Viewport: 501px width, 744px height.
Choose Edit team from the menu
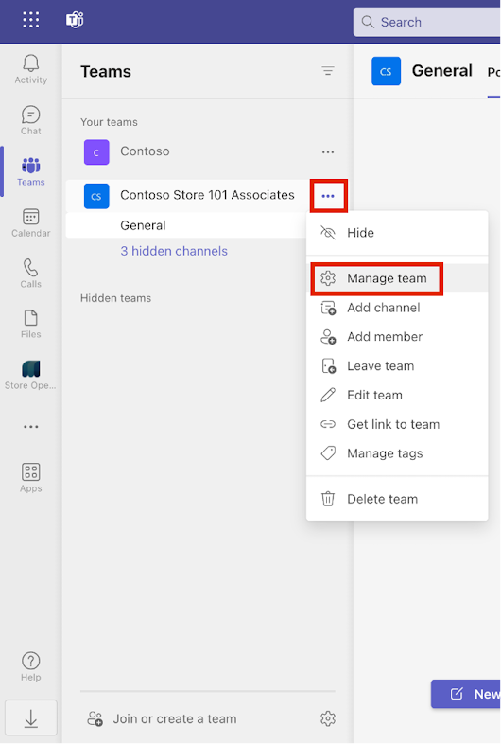coord(397,396)
